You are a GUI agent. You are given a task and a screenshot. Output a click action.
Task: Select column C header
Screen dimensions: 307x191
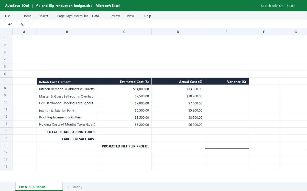click(125, 32)
